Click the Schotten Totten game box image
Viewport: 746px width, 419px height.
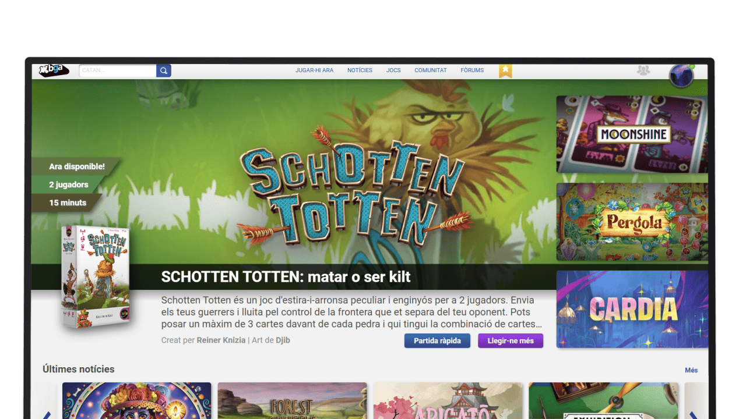(x=96, y=276)
